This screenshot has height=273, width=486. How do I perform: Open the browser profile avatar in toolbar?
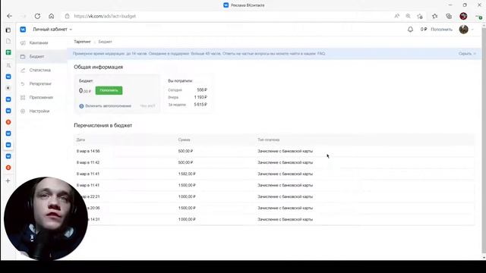(463, 16)
